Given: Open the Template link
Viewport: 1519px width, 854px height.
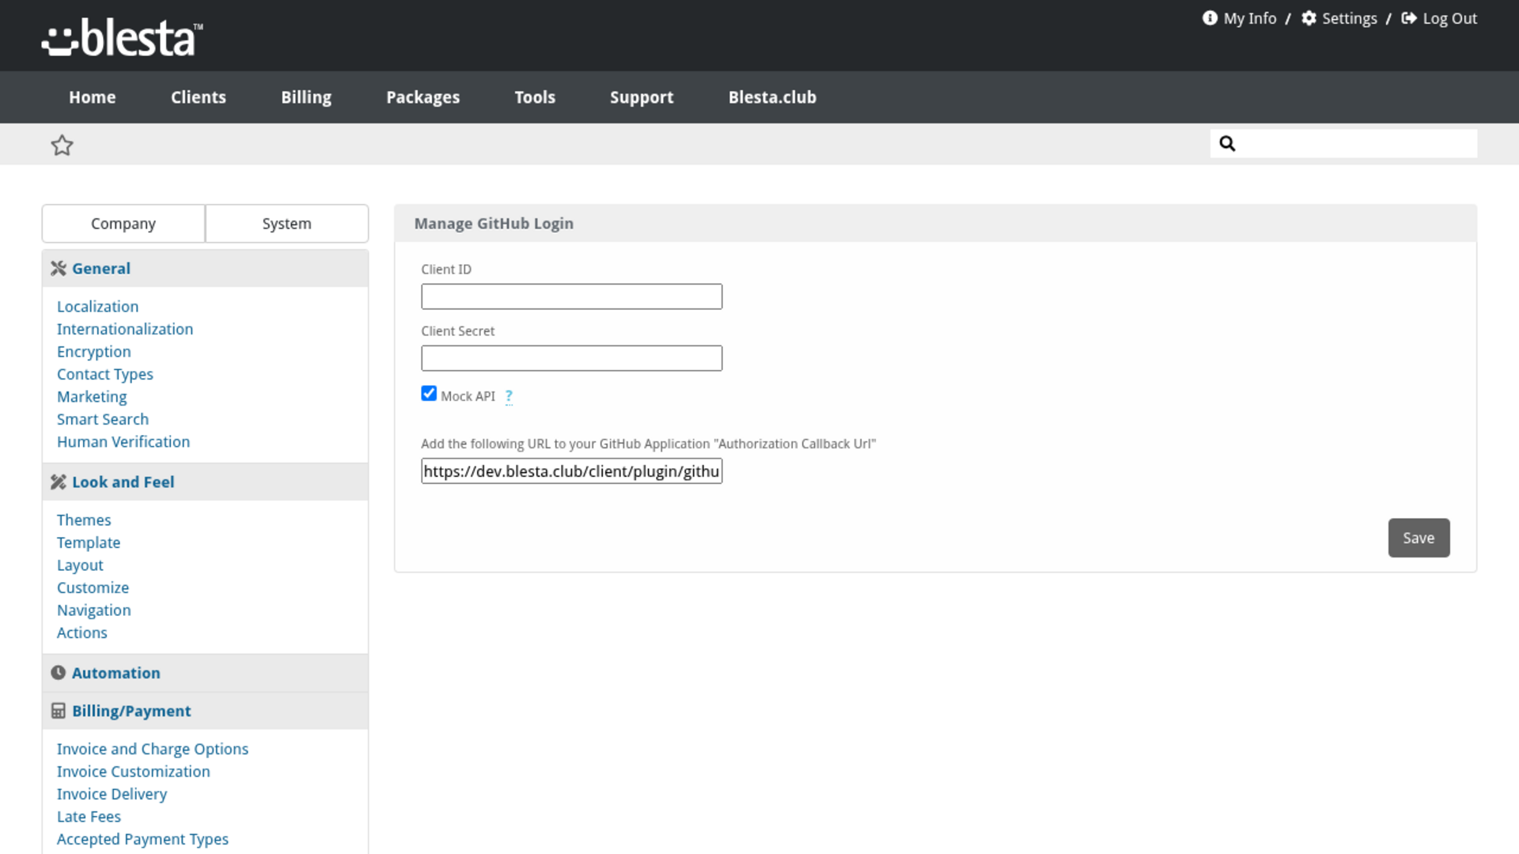Looking at the screenshot, I should click(x=89, y=542).
